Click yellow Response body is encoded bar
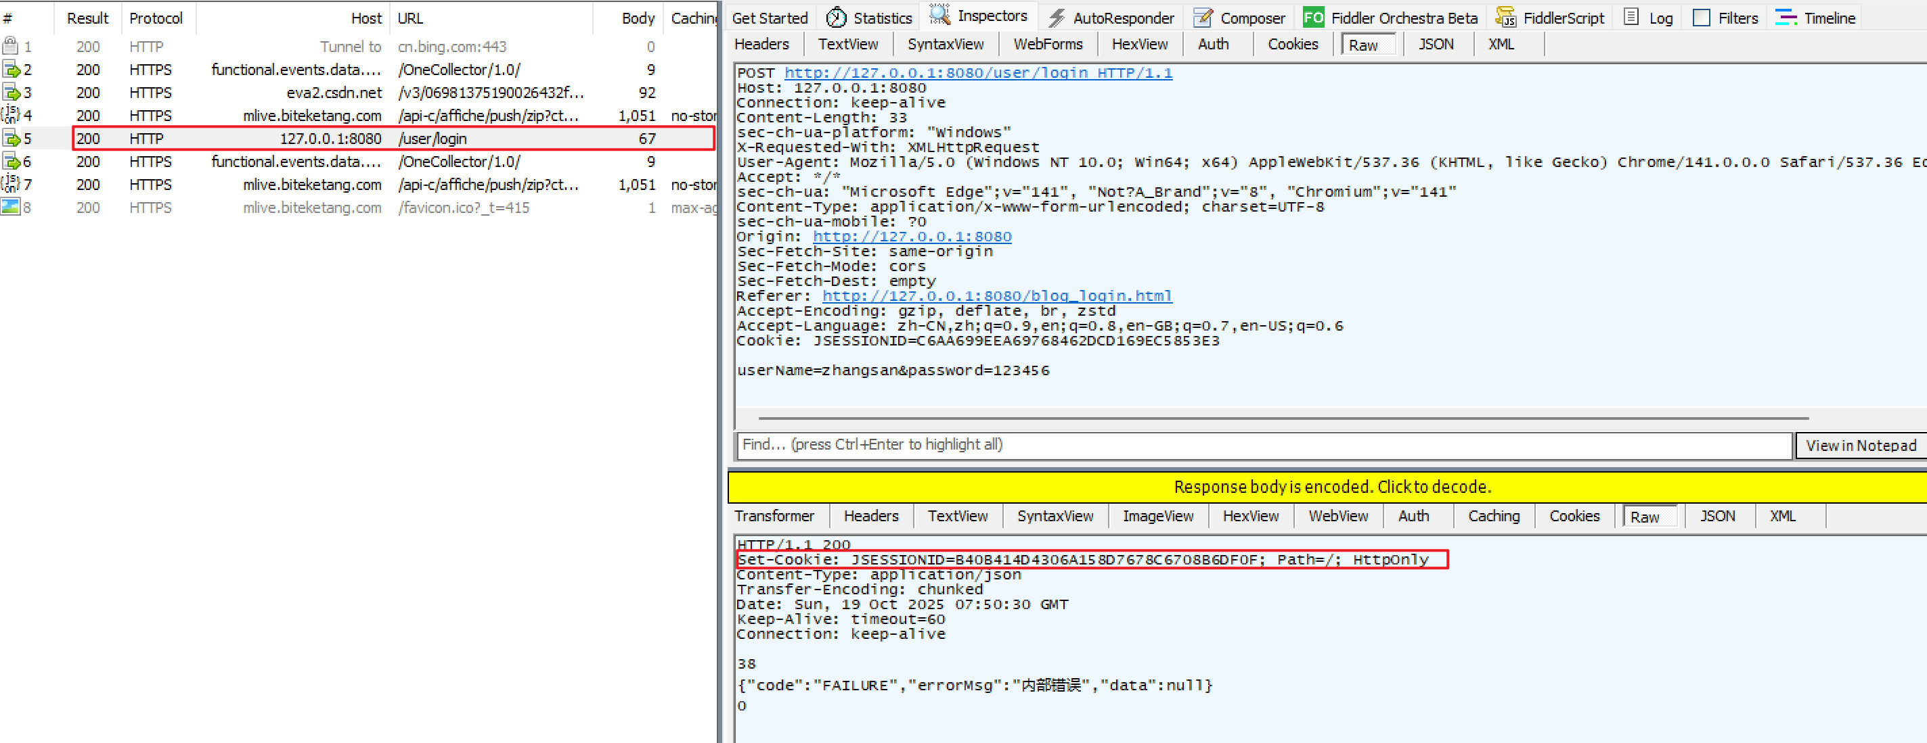Viewport: 1927px width, 743px height. coord(1331,487)
